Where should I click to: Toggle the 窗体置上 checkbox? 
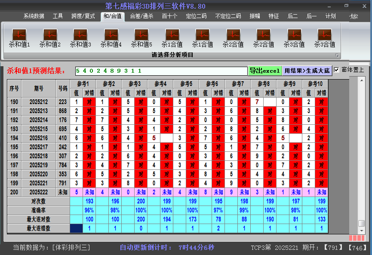point(337,70)
